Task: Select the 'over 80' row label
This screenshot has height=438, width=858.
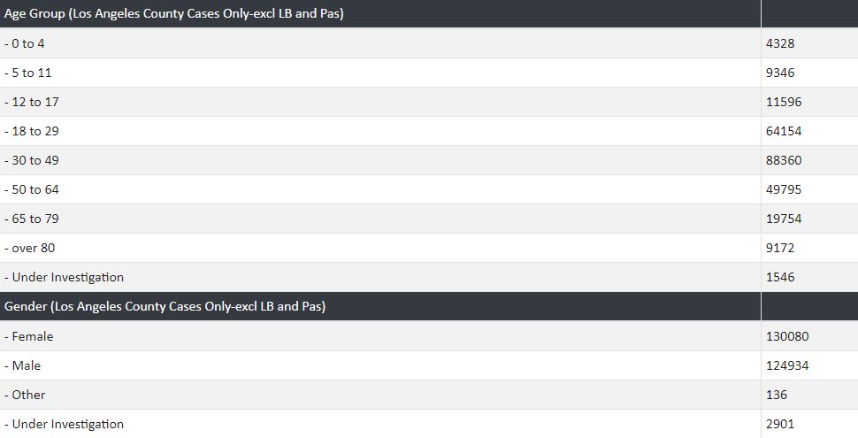Action: (x=29, y=248)
